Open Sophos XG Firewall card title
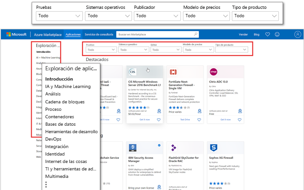The width and height of the screenshot is (304, 190). [x=221, y=158]
